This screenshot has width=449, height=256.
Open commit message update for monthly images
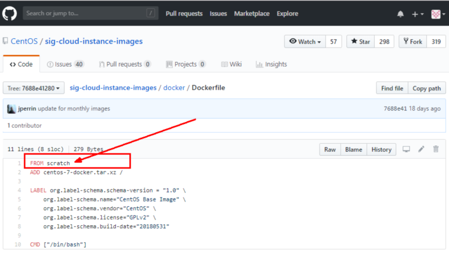click(x=74, y=108)
